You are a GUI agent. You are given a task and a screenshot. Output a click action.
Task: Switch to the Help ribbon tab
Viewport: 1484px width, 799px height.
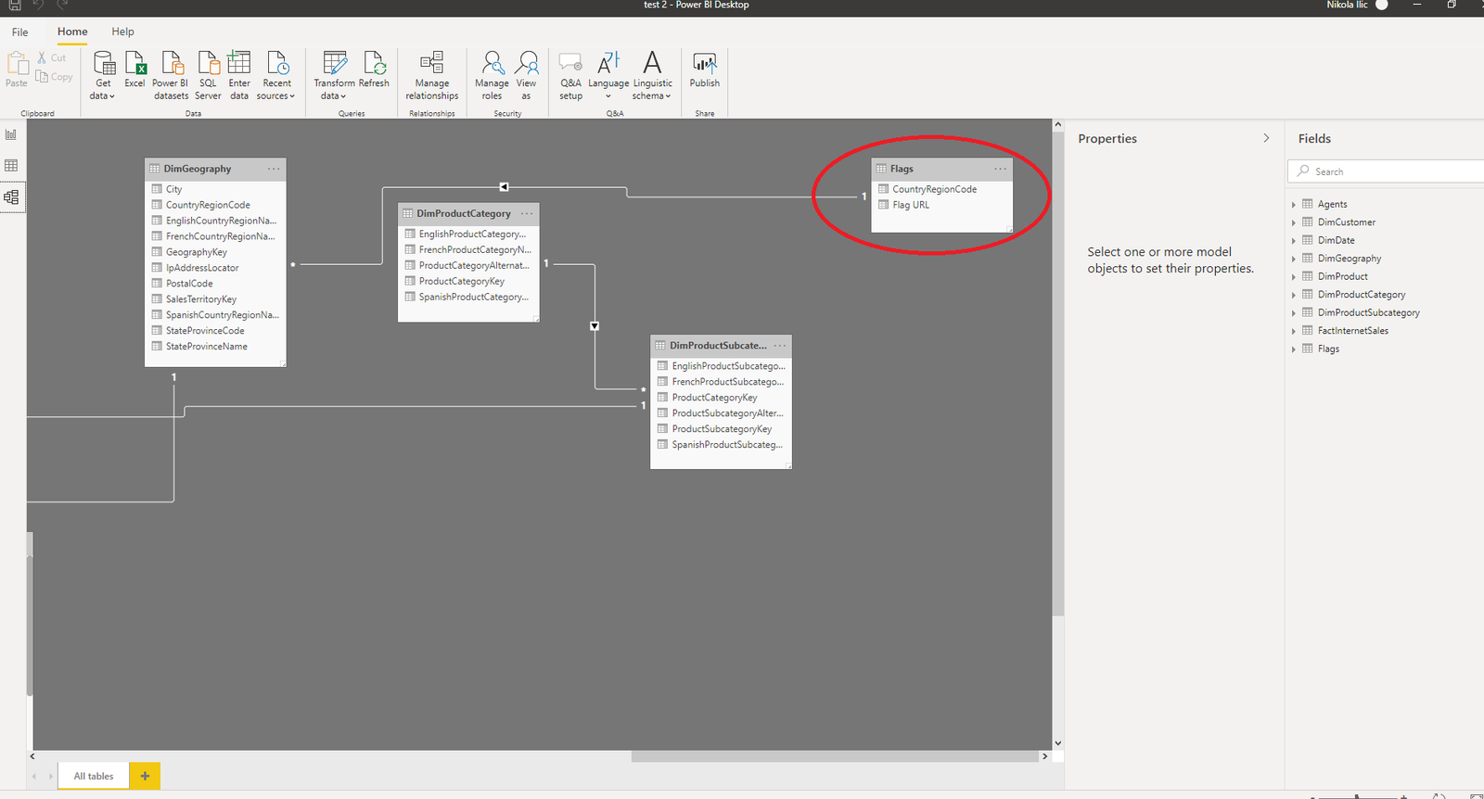click(x=122, y=32)
